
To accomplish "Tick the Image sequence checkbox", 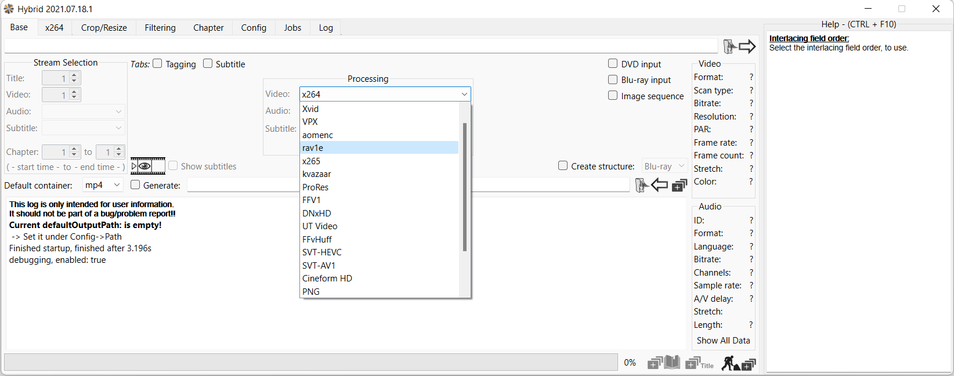I will (x=613, y=96).
